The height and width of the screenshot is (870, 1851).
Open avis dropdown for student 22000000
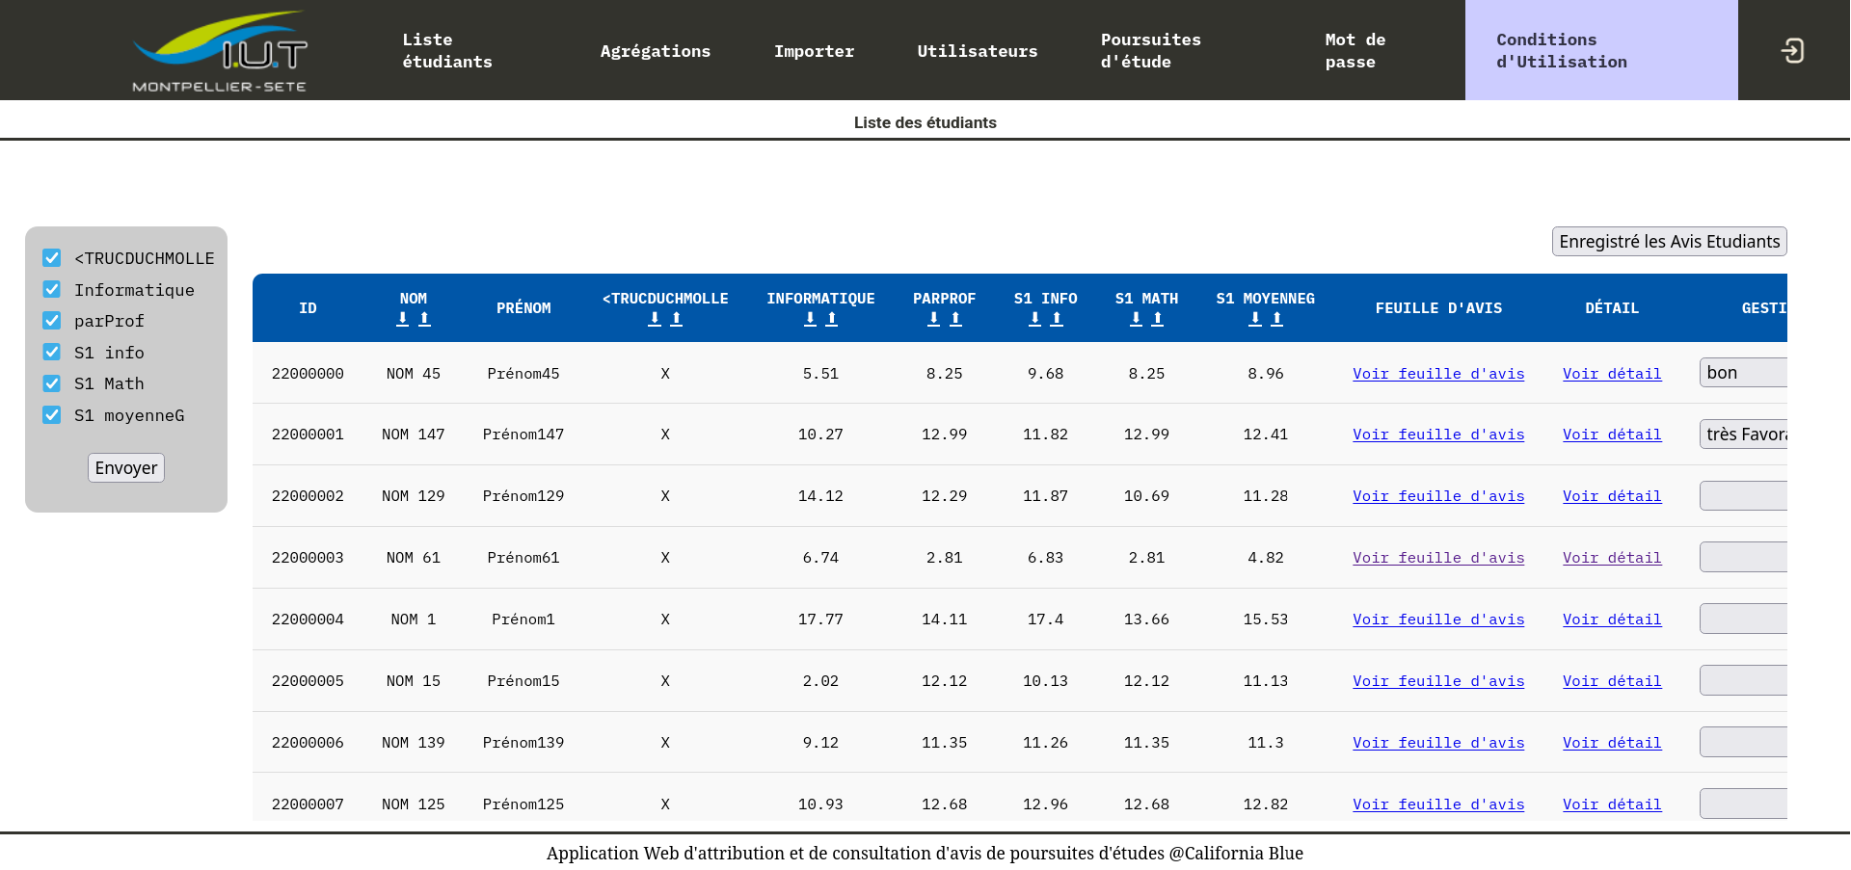[1742, 373]
